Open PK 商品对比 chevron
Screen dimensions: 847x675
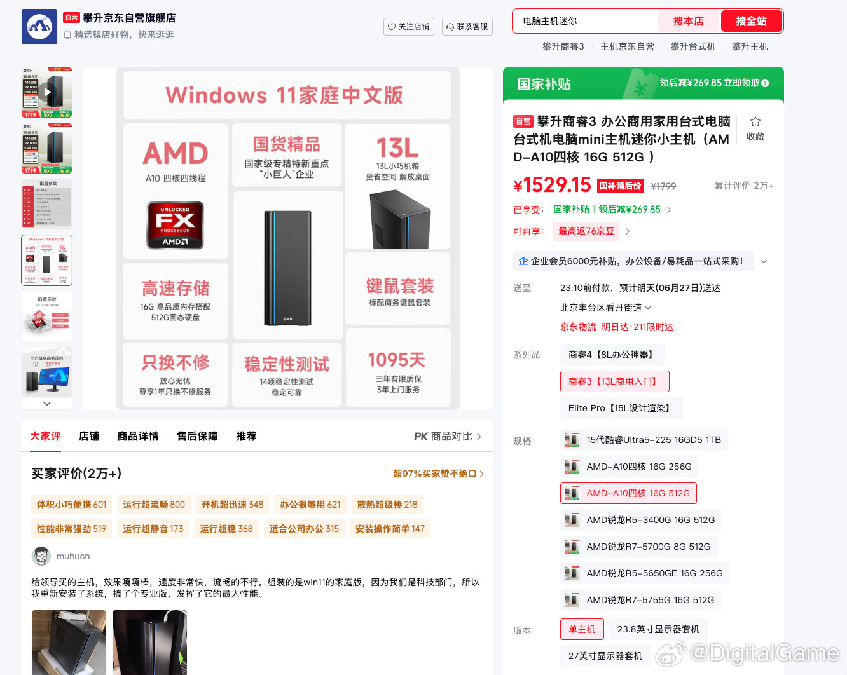(479, 437)
